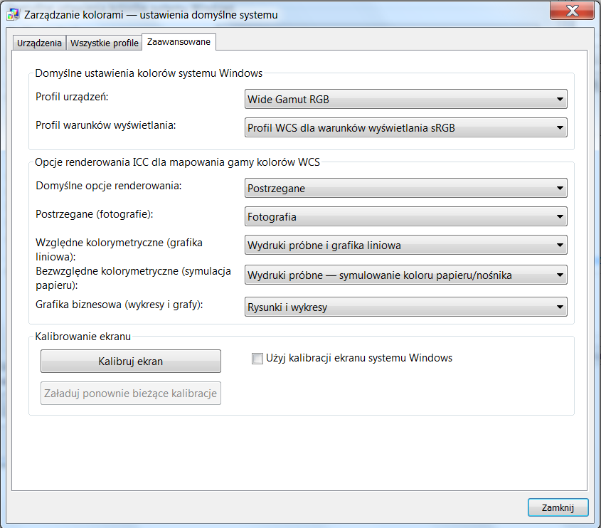
Task: Click the Zarządzanie kolorami title bar text
Action: coord(151,14)
